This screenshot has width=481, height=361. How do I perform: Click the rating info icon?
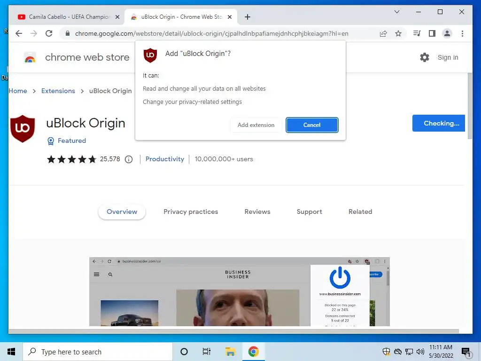point(129,159)
